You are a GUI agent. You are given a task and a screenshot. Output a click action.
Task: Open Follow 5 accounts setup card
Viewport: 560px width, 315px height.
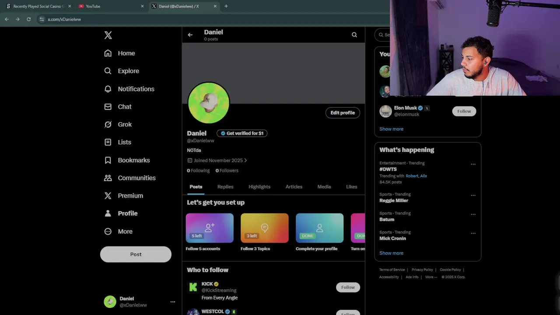point(210,232)
